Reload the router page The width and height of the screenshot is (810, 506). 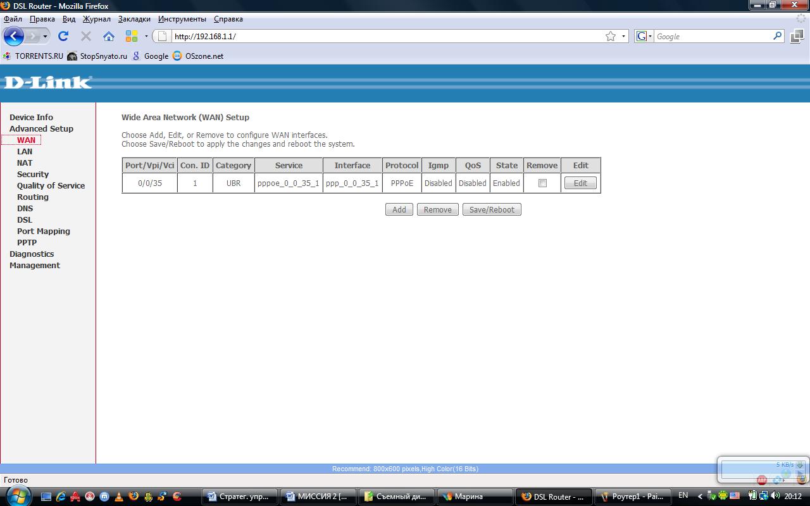click(63, 36)
